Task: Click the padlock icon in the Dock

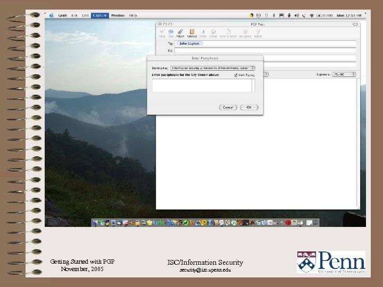Action: [x=138, y=223]
